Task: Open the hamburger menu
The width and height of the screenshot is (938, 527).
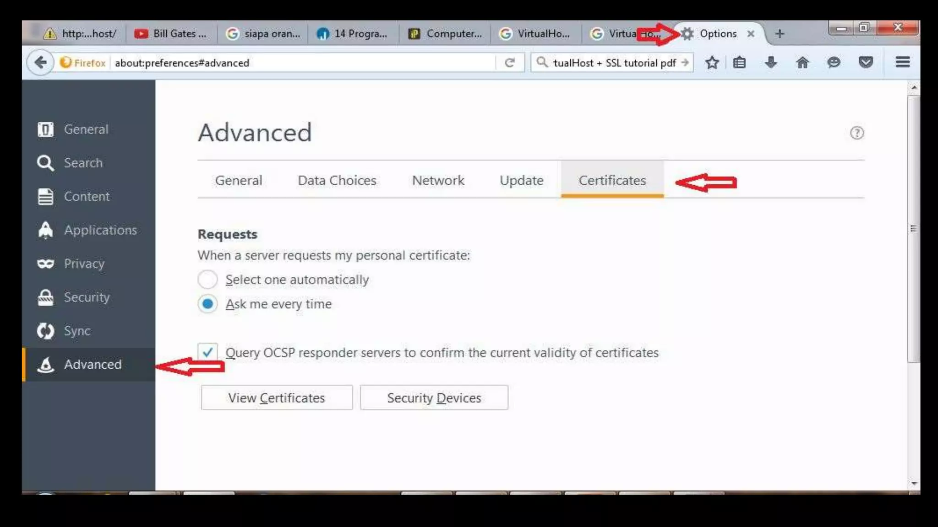Action: point(902,62)
